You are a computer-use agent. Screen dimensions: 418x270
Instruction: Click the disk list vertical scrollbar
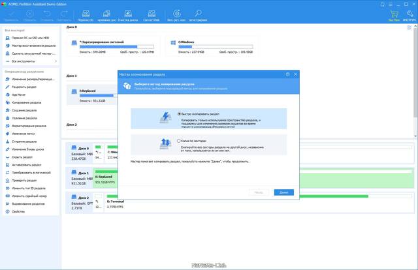415,72
